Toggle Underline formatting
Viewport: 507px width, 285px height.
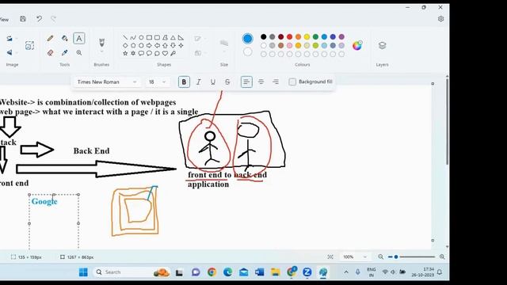pyautogui.click(x=213, y=82)
